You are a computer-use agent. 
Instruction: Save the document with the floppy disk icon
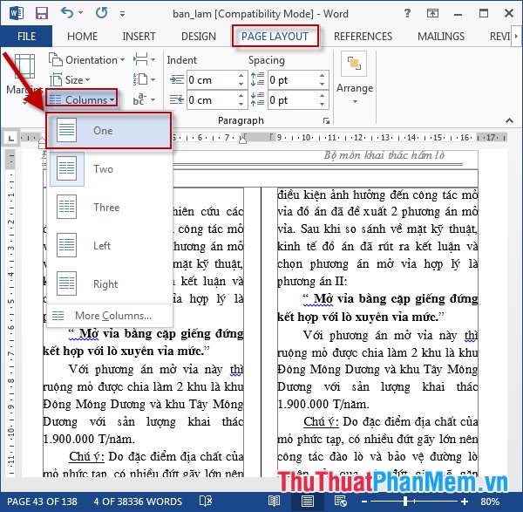(42, 13)
